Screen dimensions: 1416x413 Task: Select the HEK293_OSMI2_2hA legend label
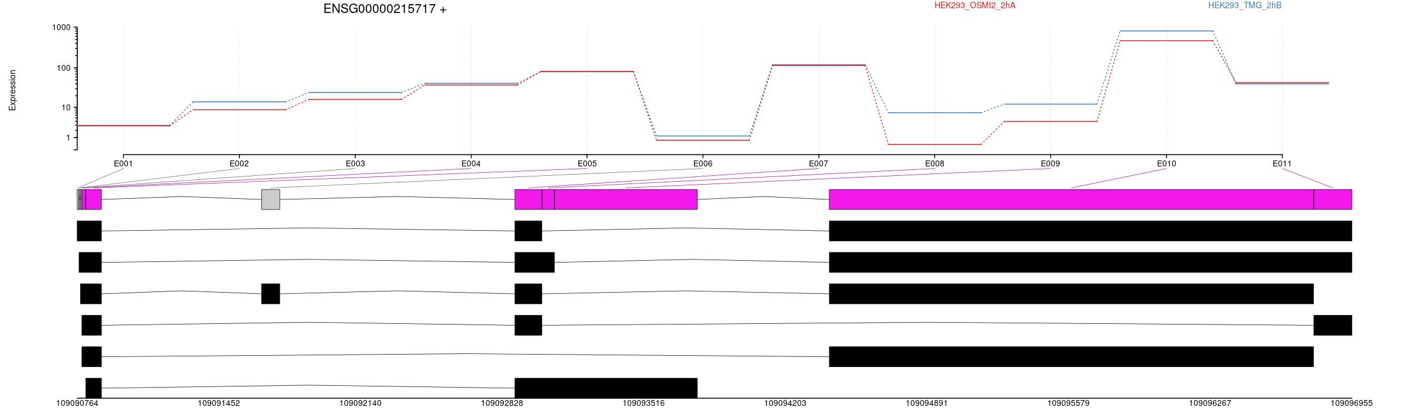(975, 5)
